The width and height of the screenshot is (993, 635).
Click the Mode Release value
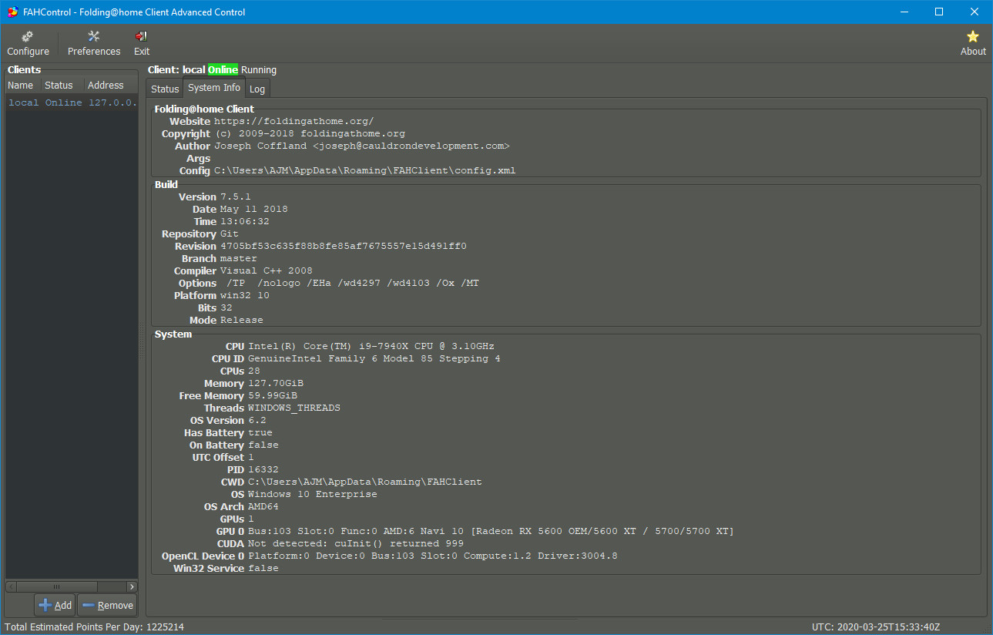tap(241, 320)
